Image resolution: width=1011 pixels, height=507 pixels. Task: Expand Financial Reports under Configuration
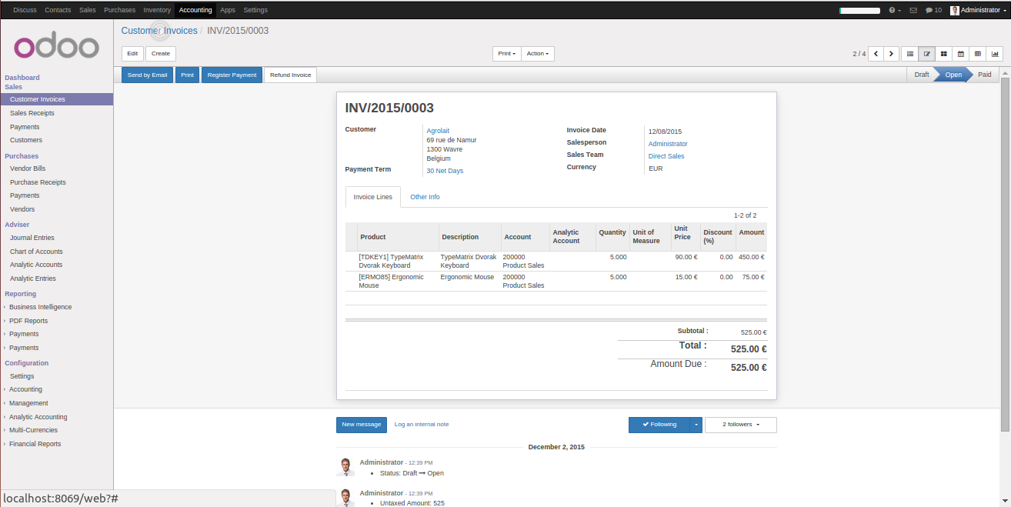(x=35, y=444)
